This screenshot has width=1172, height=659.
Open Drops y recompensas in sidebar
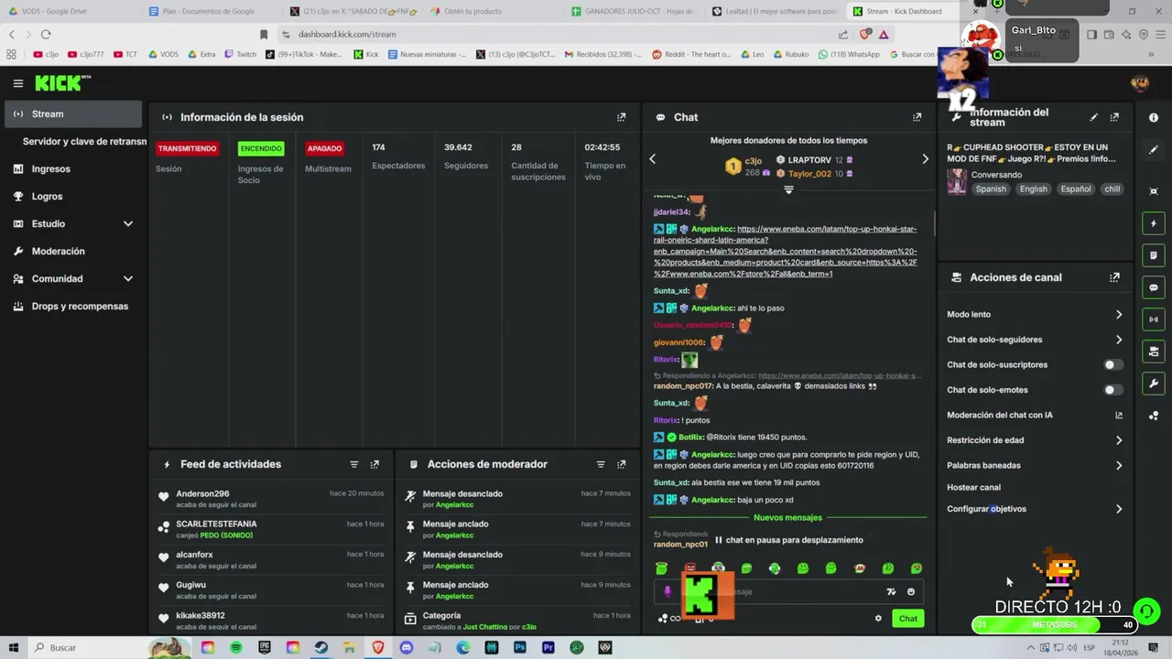click(73, 306)
